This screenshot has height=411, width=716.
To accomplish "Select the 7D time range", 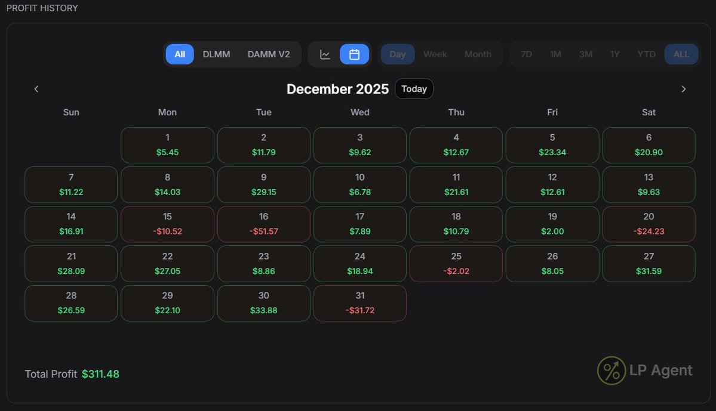I will [526, 54].
